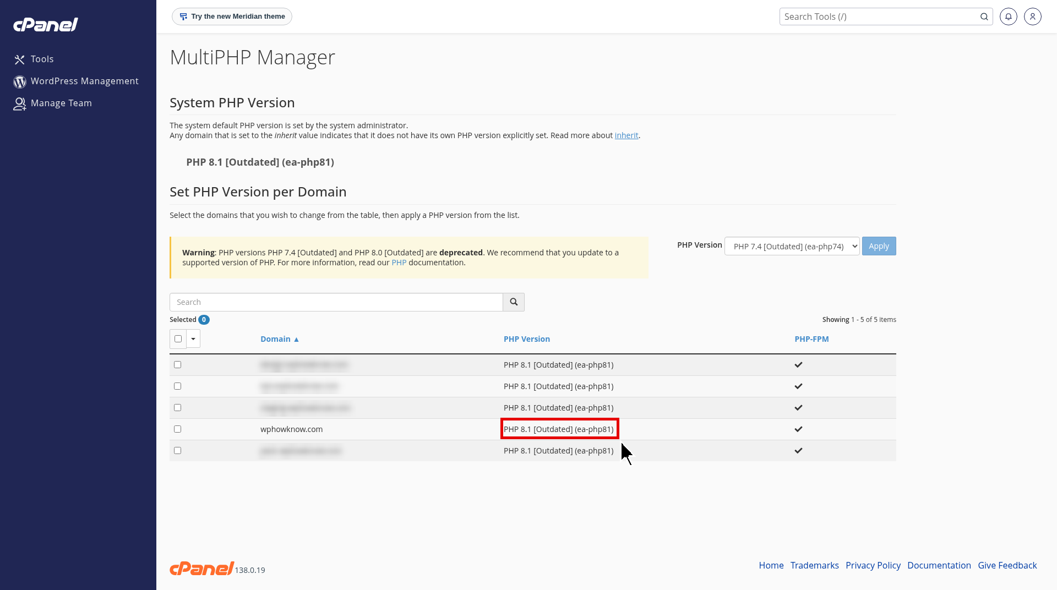The width and height of the screenshot is (1057, 590).
Task: Expand the selection options caret
Action: click(193, 339)
